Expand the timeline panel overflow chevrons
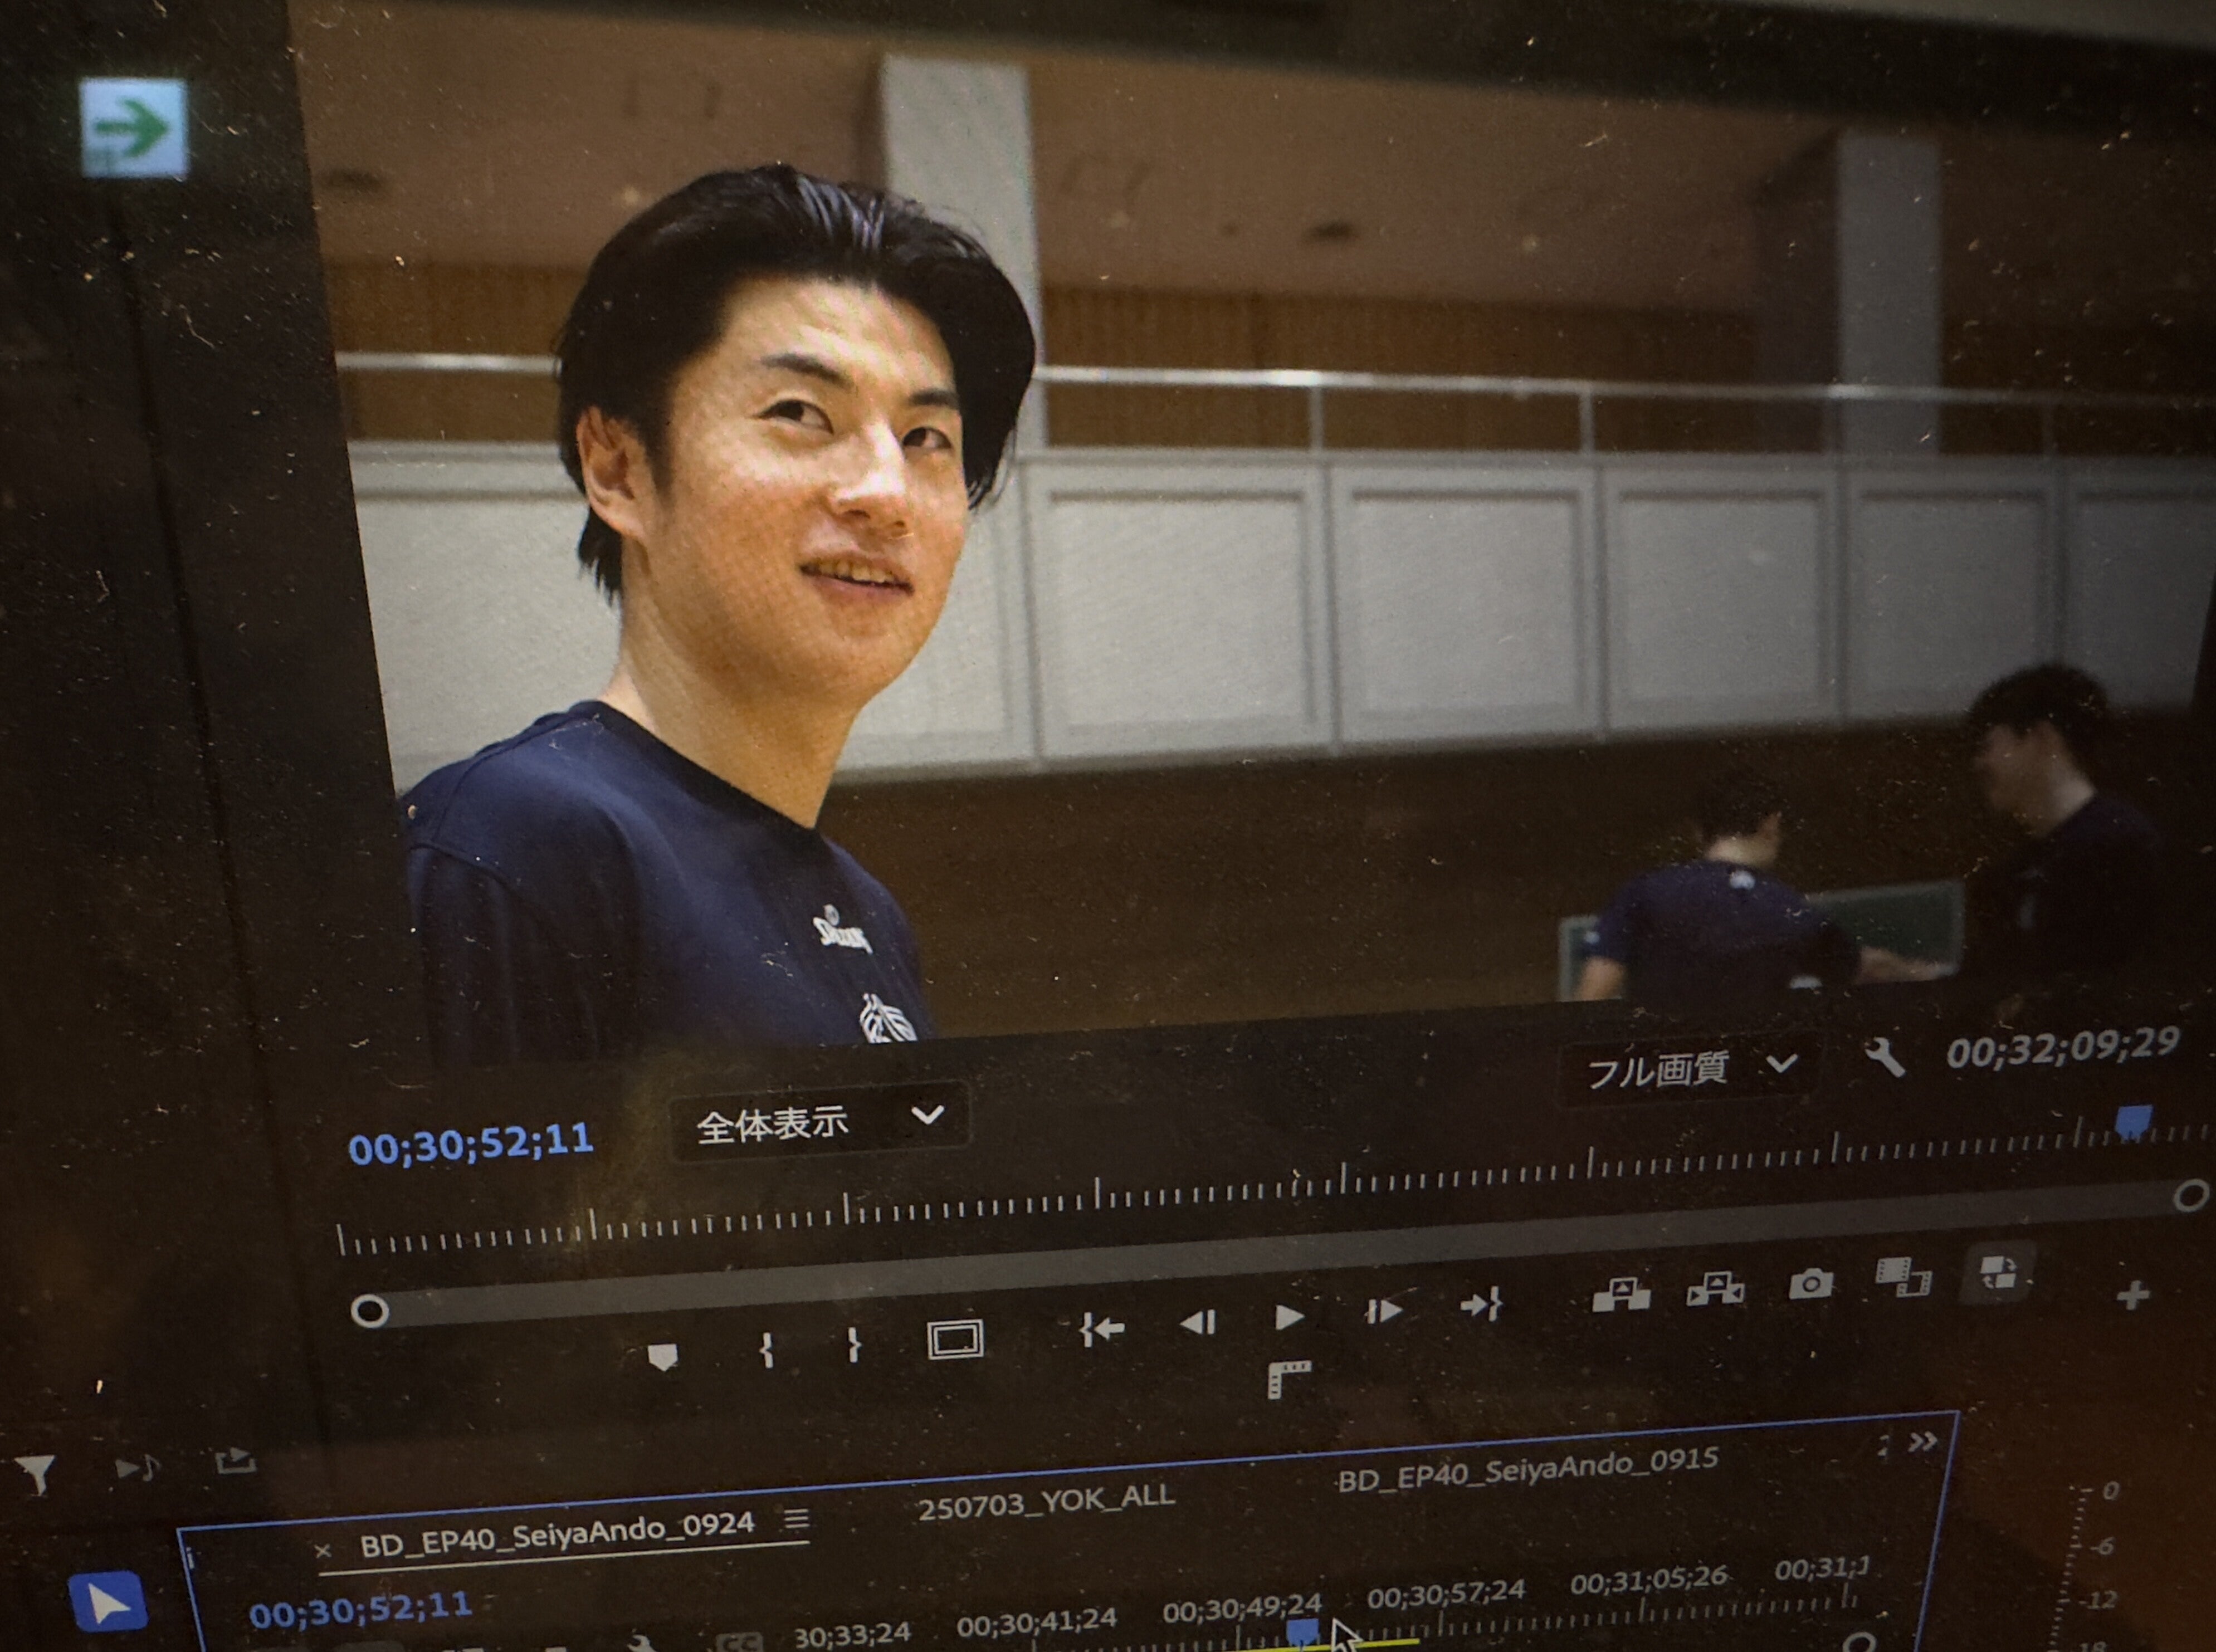Viewport: 2216px width, 1652px height. (1922, 1442)
